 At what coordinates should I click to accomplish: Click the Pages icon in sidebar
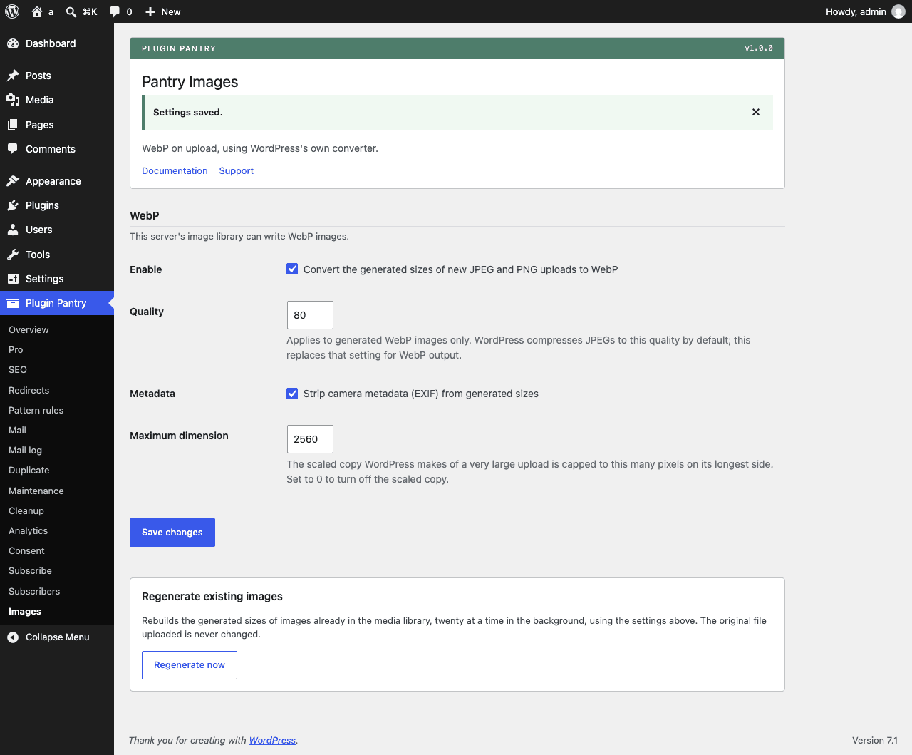point(13,125)
